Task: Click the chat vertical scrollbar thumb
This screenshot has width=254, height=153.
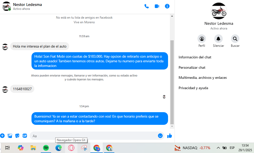Action: pyautogui.click(x=172, y=82)
